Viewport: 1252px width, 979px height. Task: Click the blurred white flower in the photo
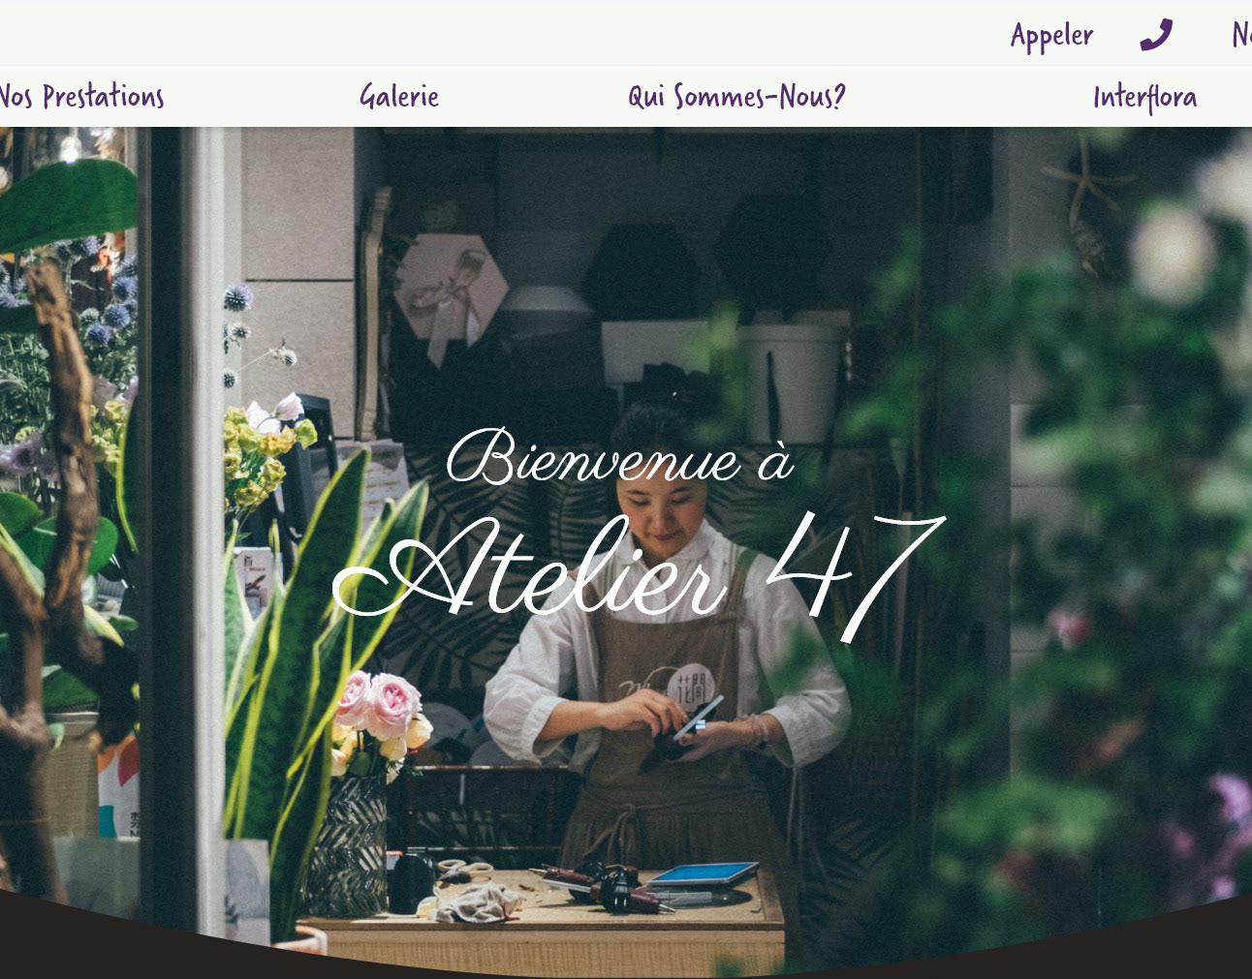click(1173, 252)
